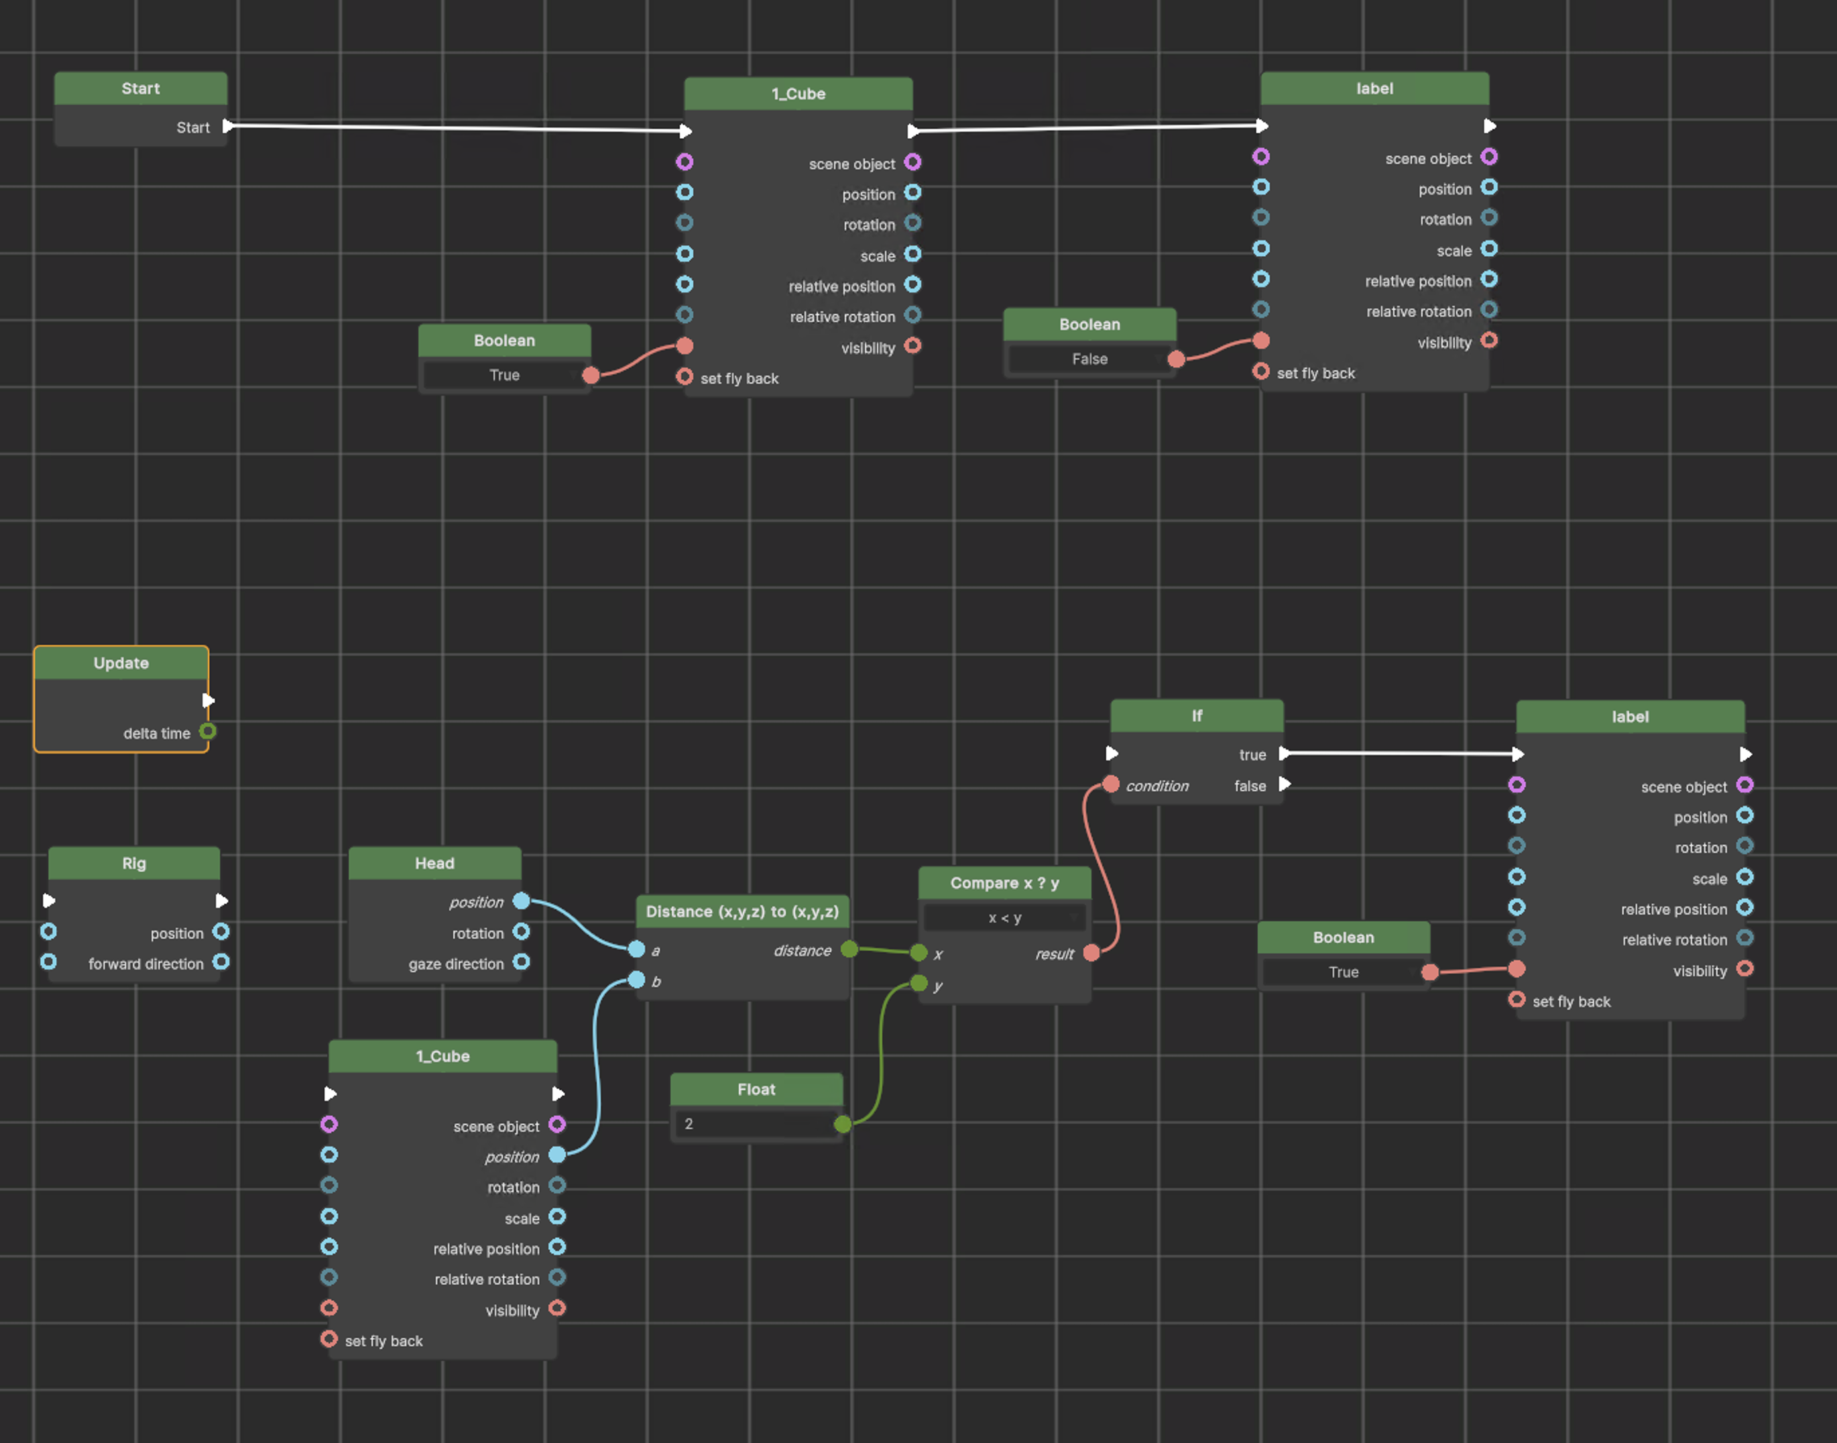Select the Compare x ? y node header
Image resolution: width=1837 pixels, height=1443 pixels.
pyautogui.click(x=1004, y=883)
